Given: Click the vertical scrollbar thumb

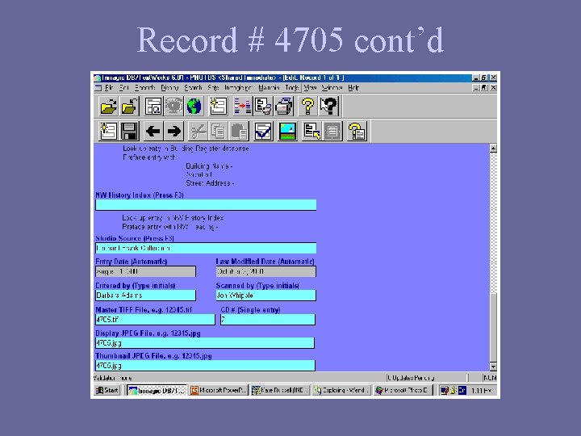Looking at the screenshot, I should pos(493,328).
